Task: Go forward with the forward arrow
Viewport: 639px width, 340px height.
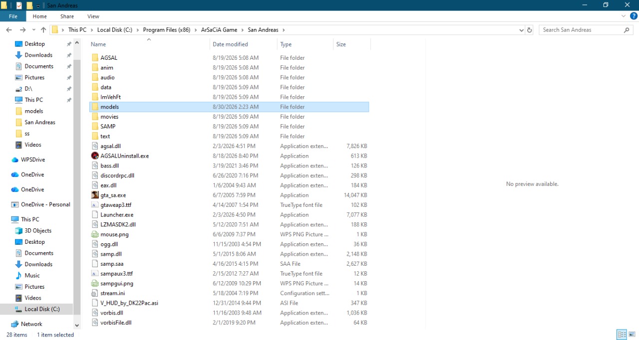Action: (x=22, y=30)
